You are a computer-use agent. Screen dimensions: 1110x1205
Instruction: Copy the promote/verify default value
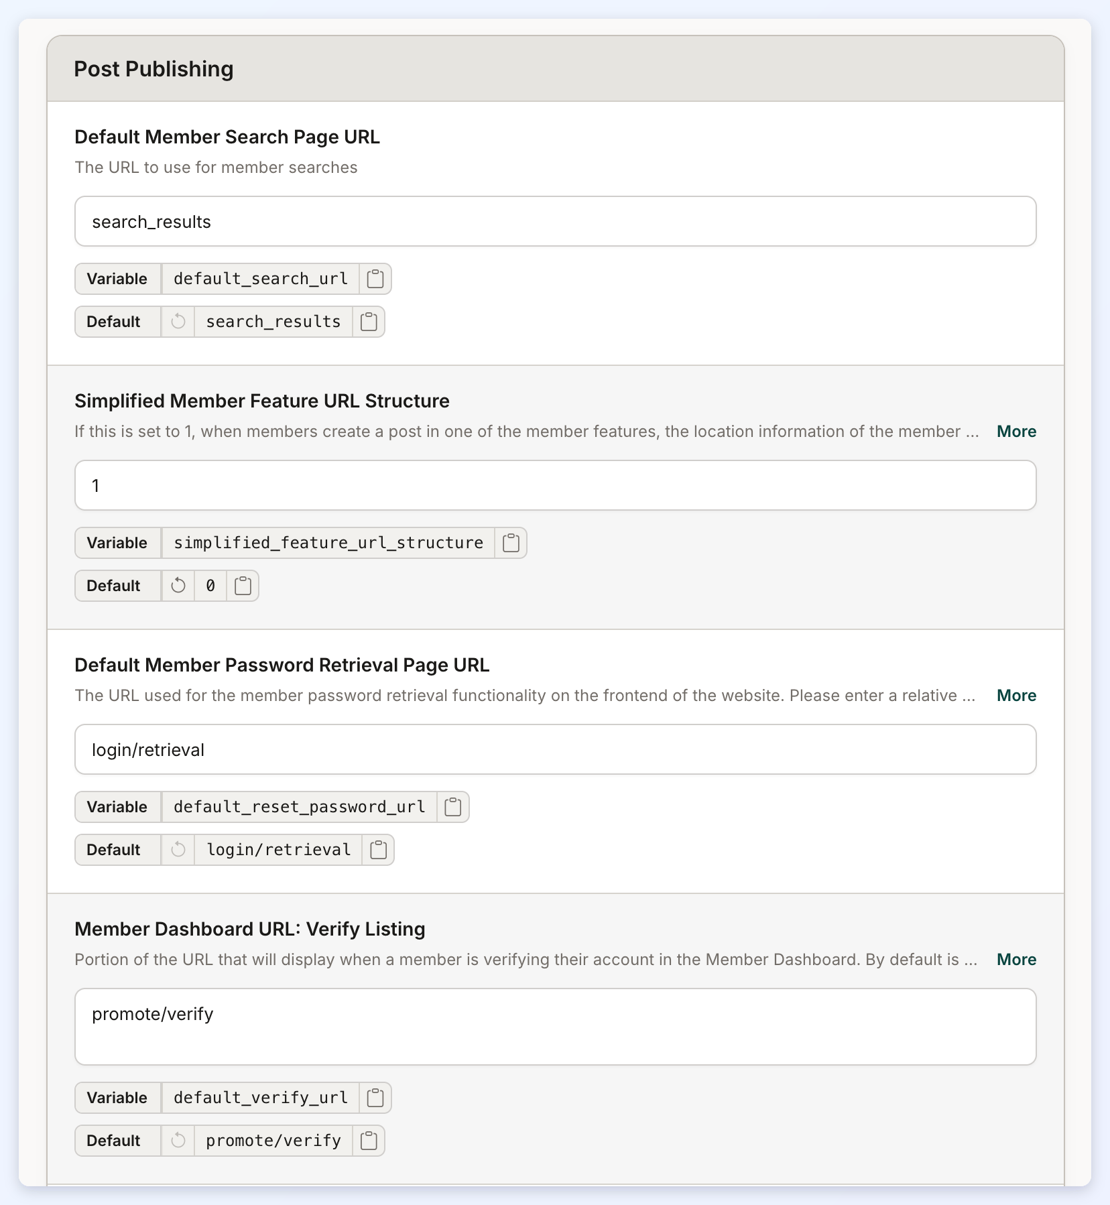coord(369,1141)
